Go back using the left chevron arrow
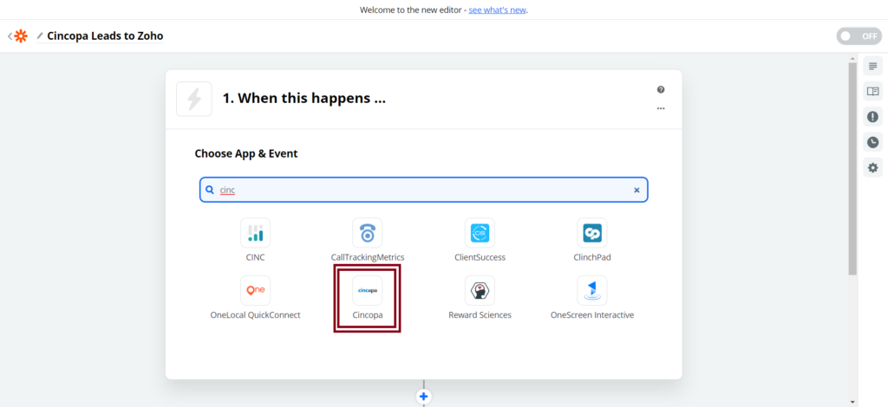The width and height of the screenshot is (888, 407). point(10,36)
